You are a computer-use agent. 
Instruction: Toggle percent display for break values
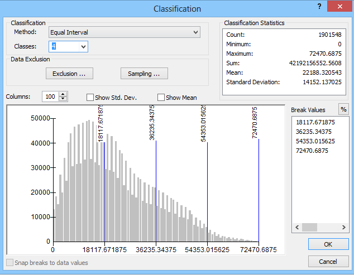coord(343,109)
